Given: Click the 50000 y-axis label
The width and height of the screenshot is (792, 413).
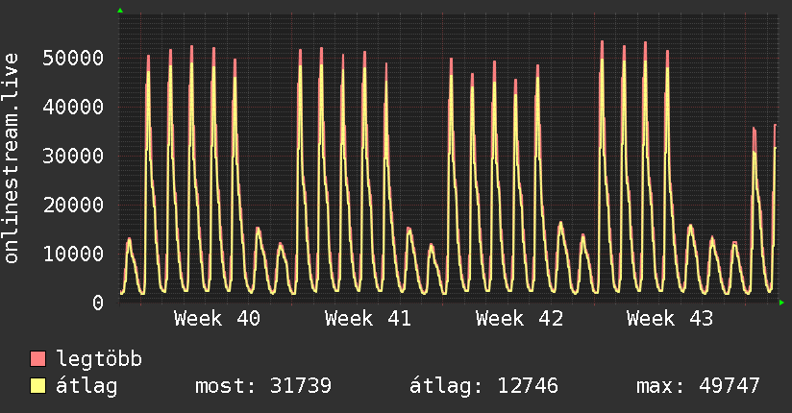Looking at the screenshot, I should coord(73,58).
